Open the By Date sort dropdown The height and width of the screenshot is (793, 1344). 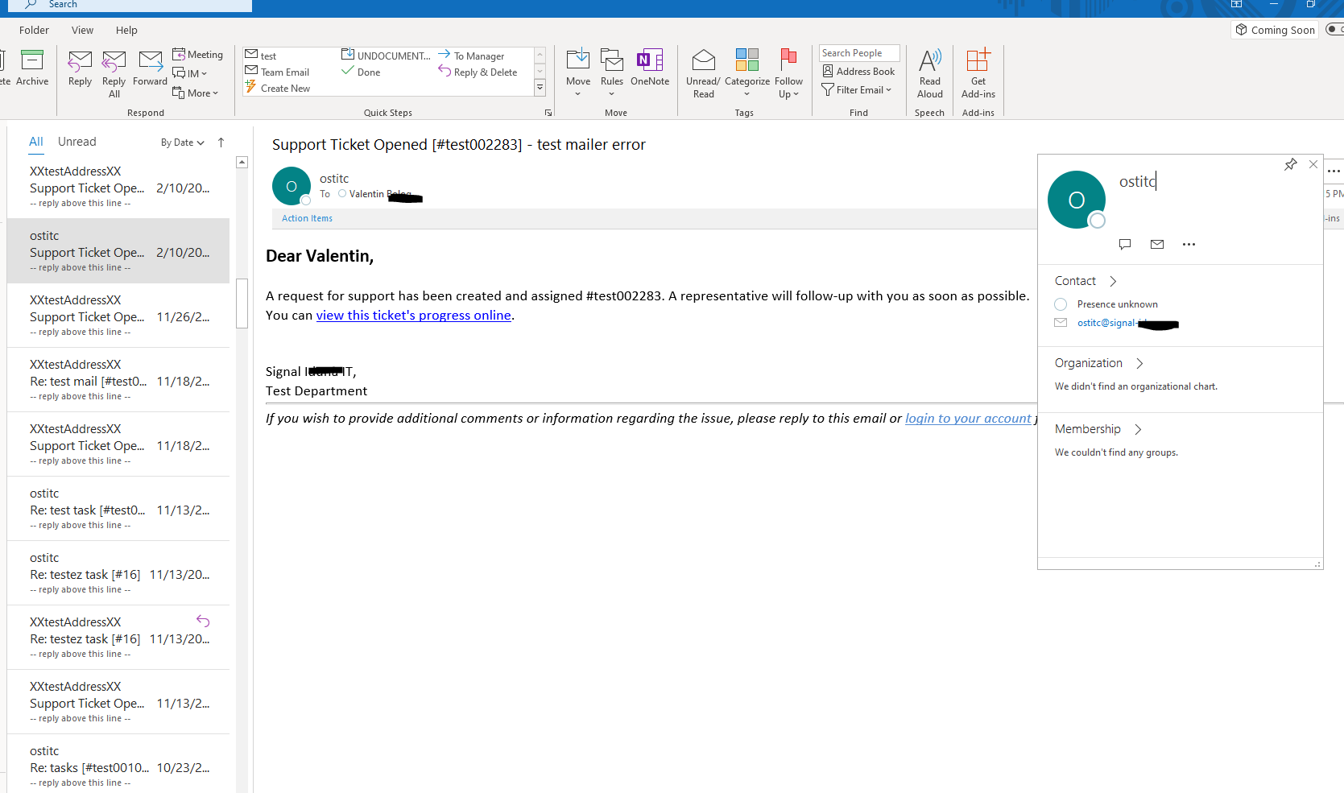(182, 142)
